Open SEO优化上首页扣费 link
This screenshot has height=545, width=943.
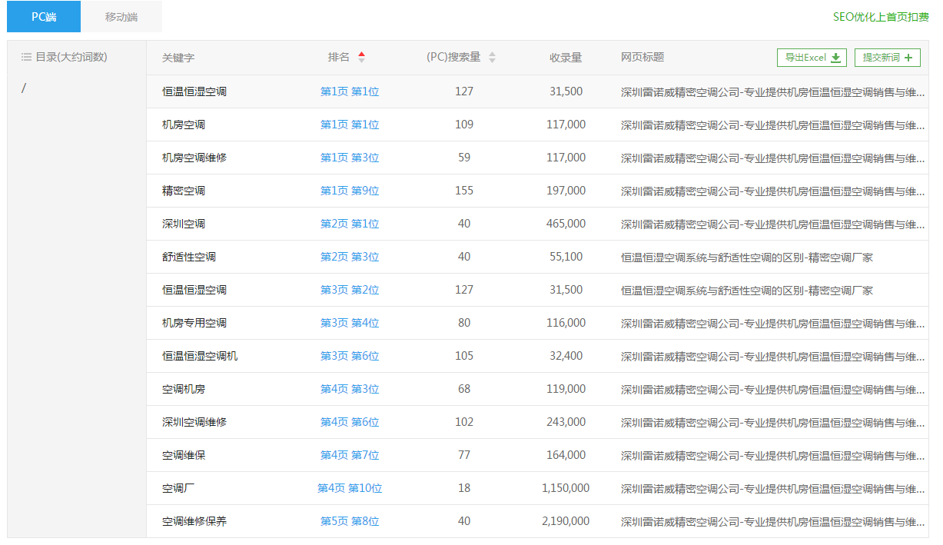pyautogui.click(x=880, y=17)
